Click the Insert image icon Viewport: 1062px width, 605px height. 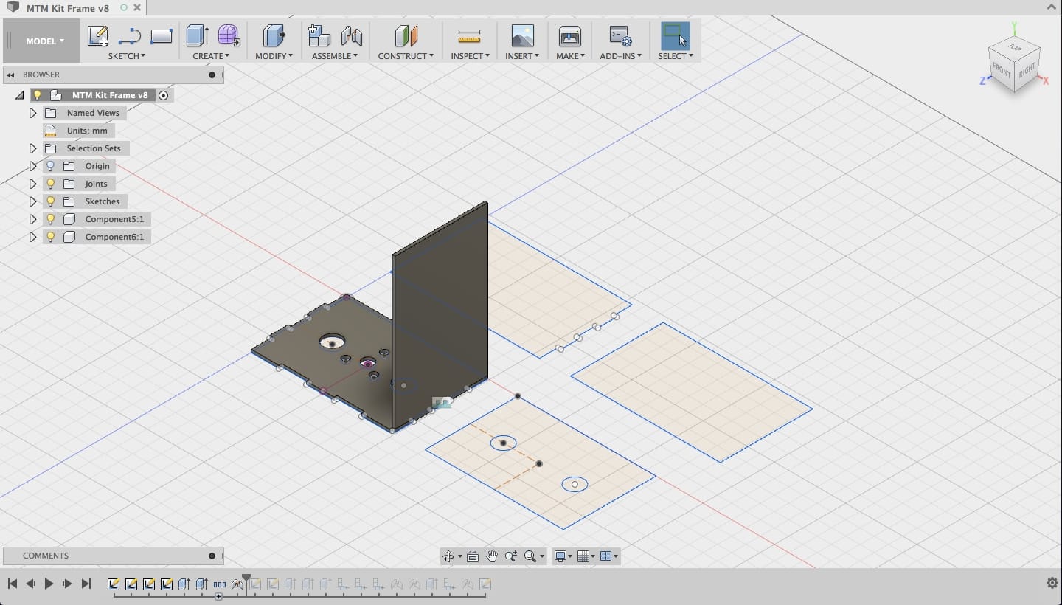(522, 36)
